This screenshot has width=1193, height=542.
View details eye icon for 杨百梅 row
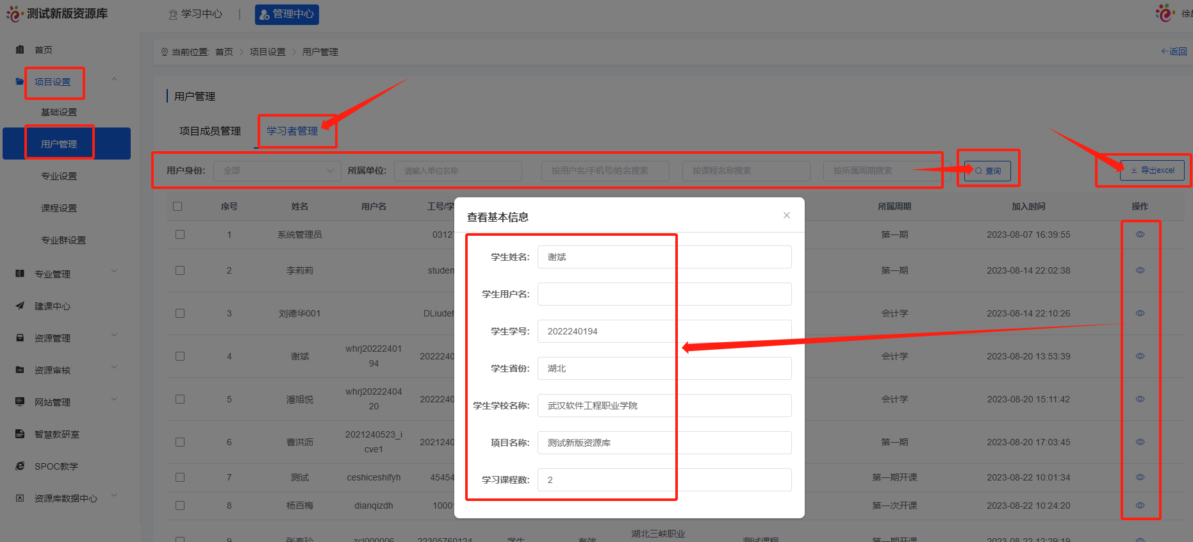(x=1140, y=505)
